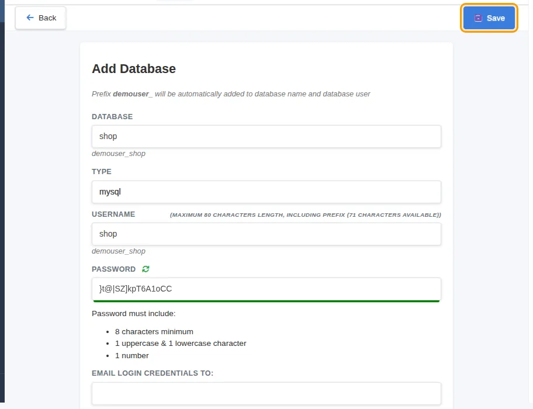Click the TYPE field label
533x409 pixels.
click(x=102, y=172)
